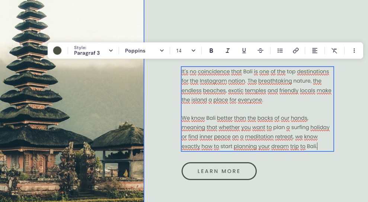Open the more options menu
The height and width of the screenshot is (202, 368).
pyautogui.click(x=354, y=51)
